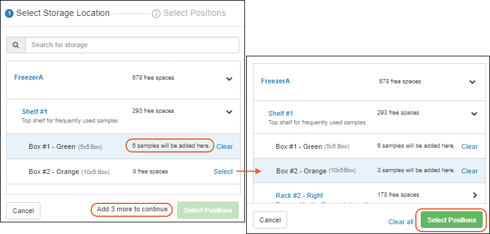Click the step 1 circle icon

[x=9, y=13]
